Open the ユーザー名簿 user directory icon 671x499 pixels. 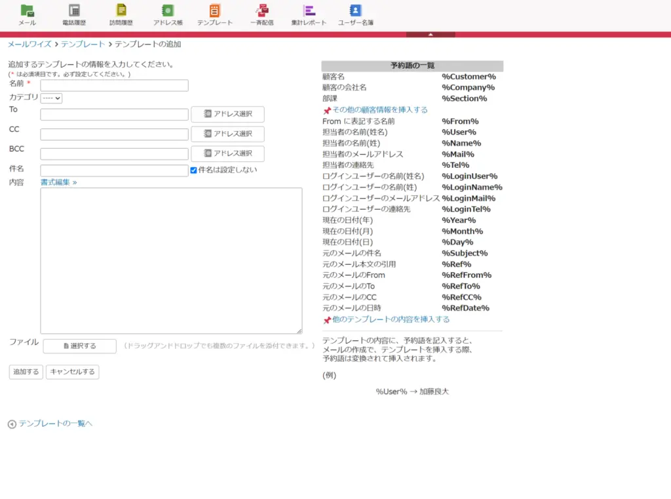point(356,11)
